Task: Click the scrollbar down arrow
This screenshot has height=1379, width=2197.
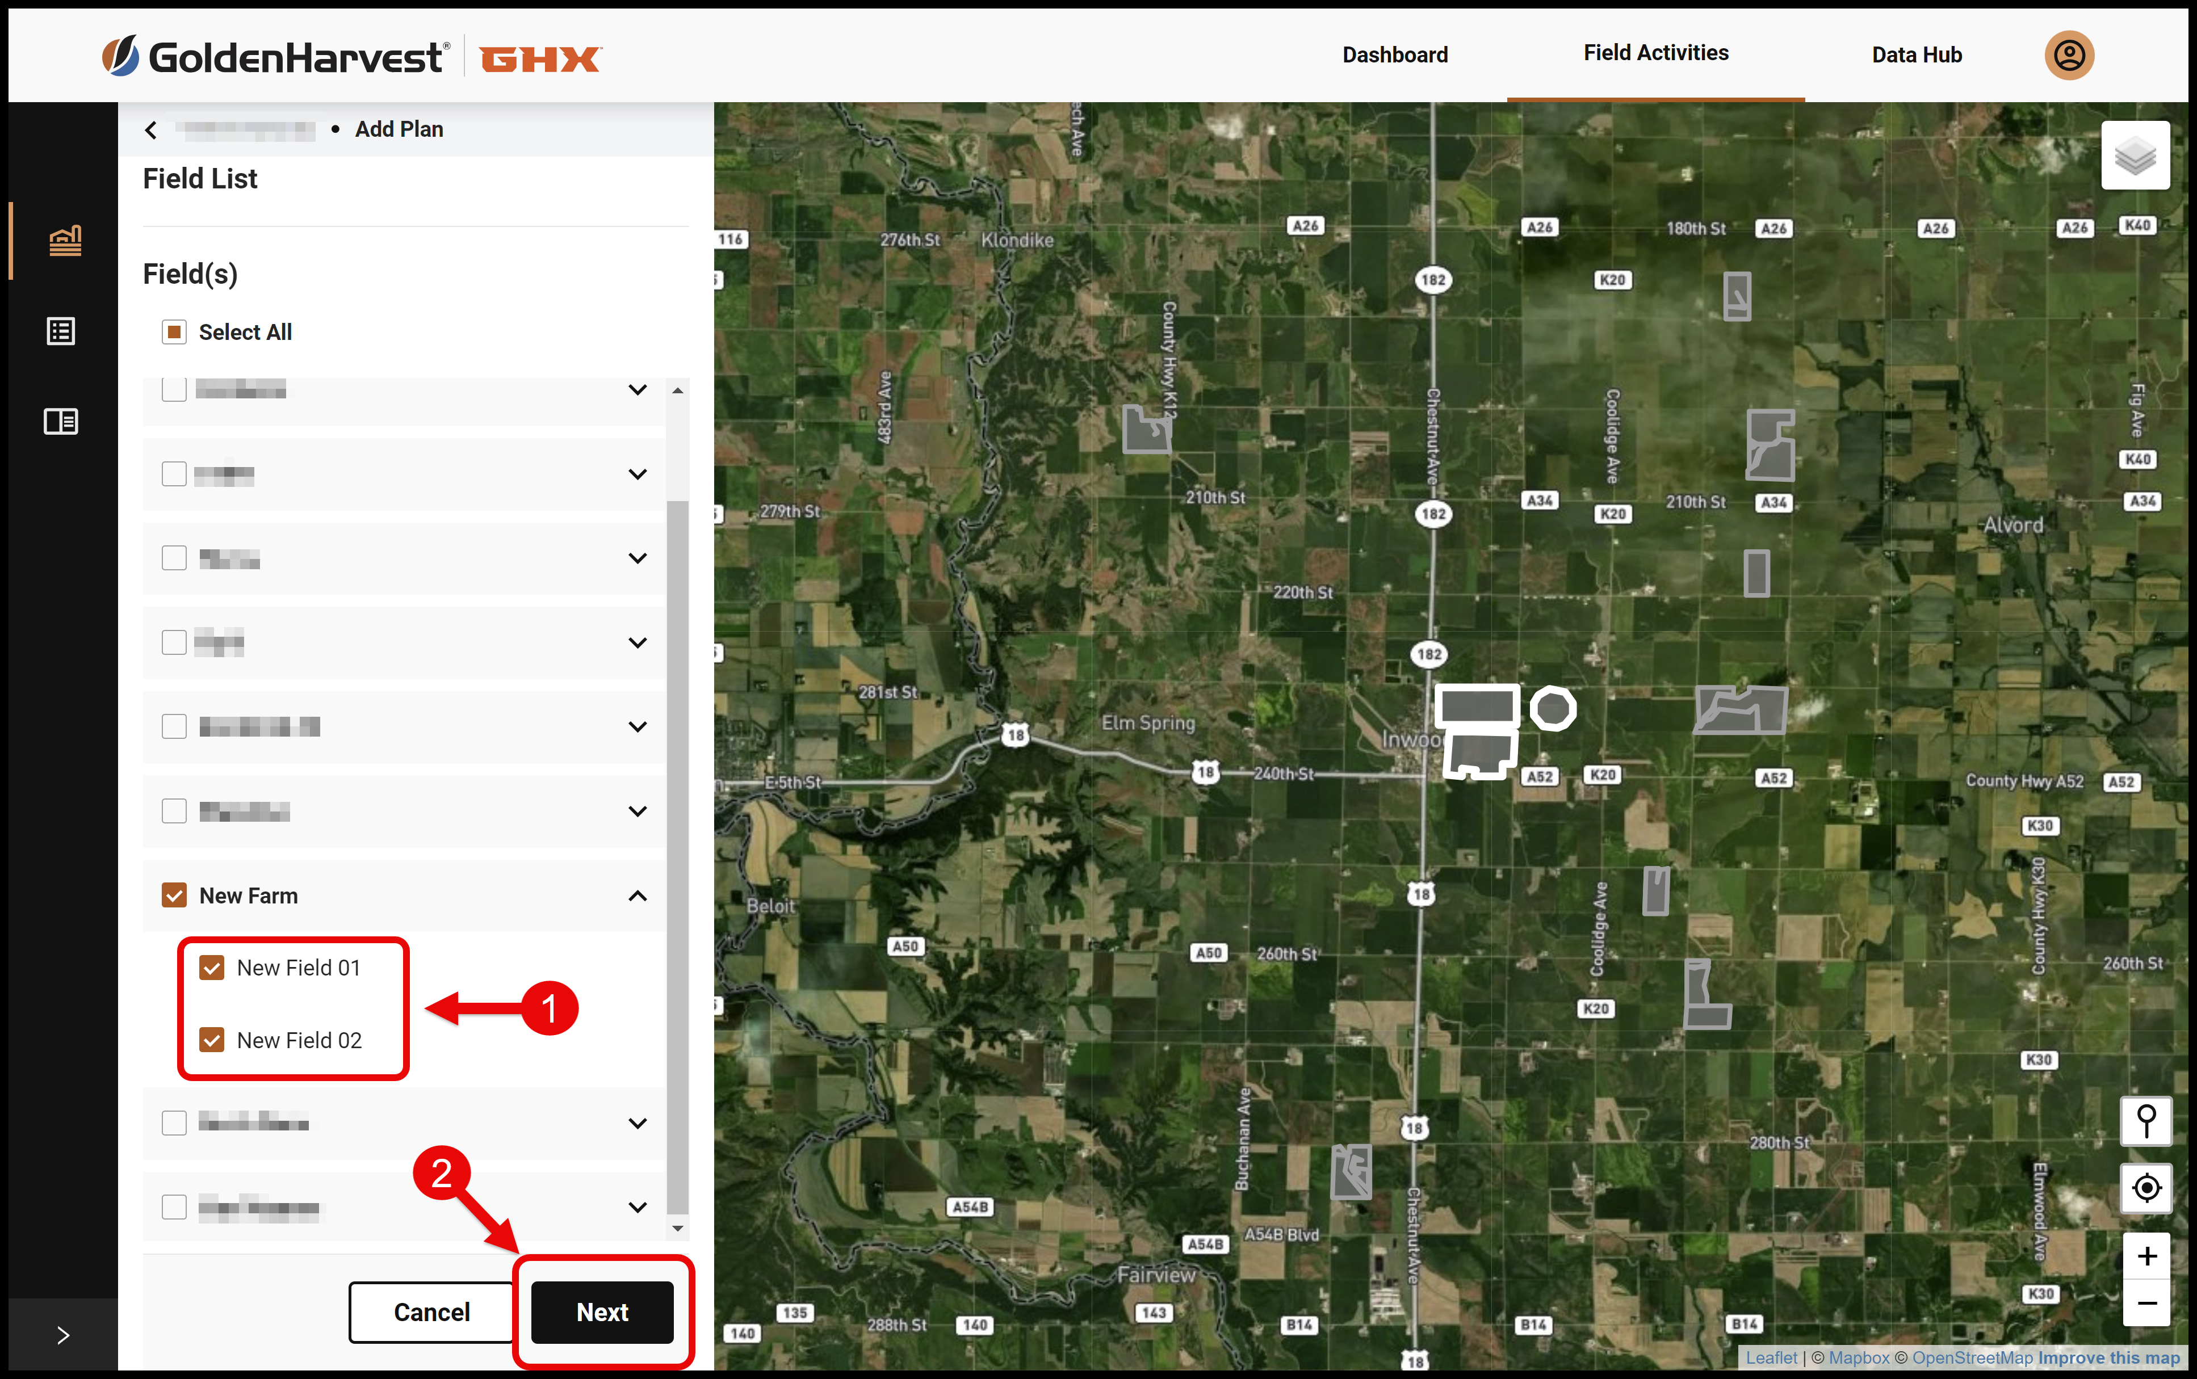Action: [x=677, y=1229]
